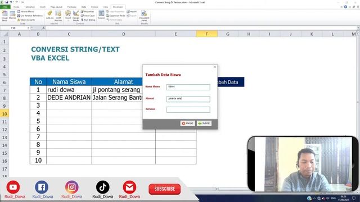The image size is (360, 202).
Task: Toggle Design Mode
Action: (76, 16)
